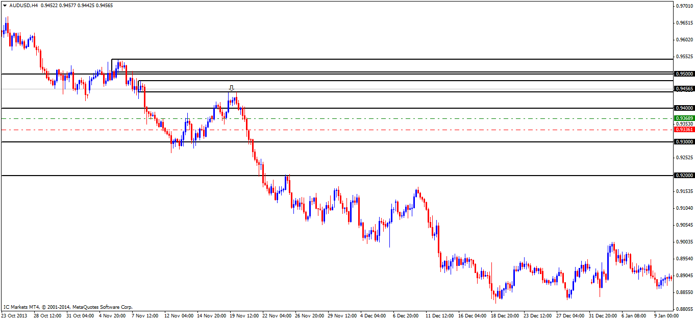Click the green 0.93689 price label
695x320 pixels.
click(684, 118)
